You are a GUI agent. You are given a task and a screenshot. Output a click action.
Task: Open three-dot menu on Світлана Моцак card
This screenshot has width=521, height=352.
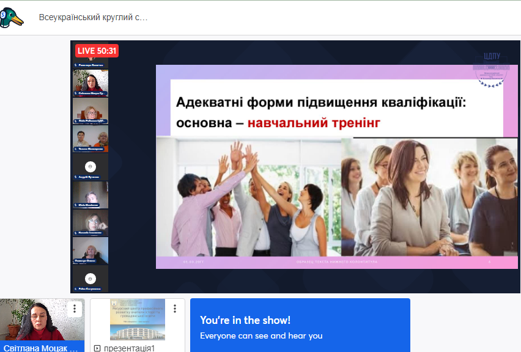click(74, 309)
